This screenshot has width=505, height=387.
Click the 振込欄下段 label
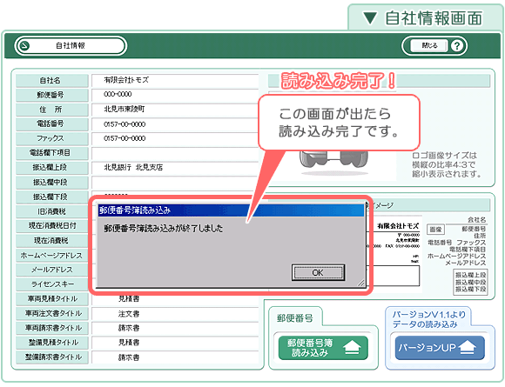(52, 197)
